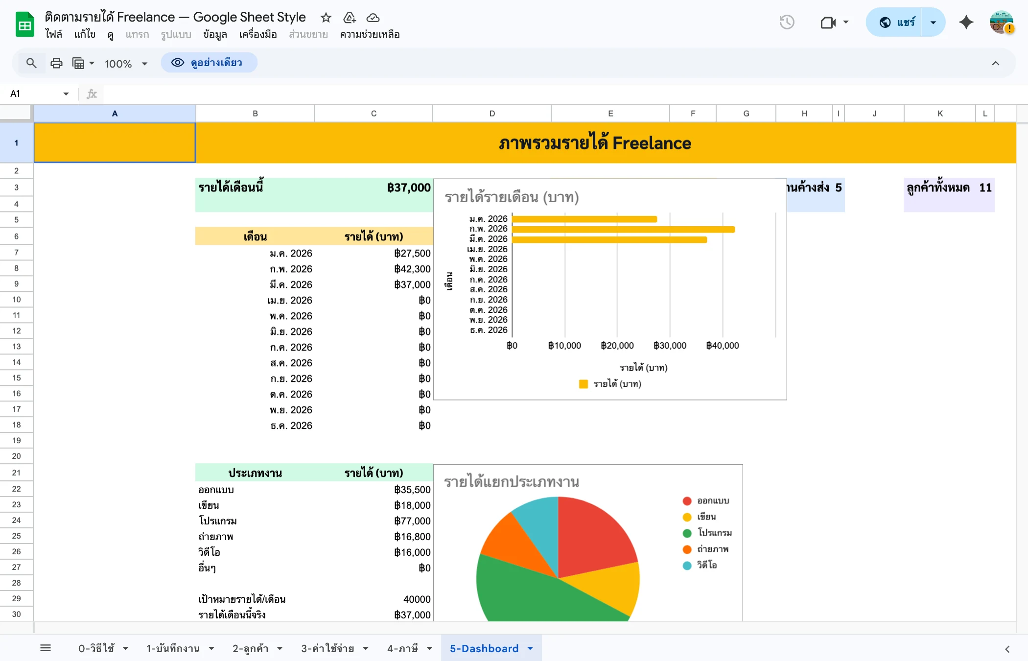
Task: Move the file using the folder move icon
Action: 350,18
